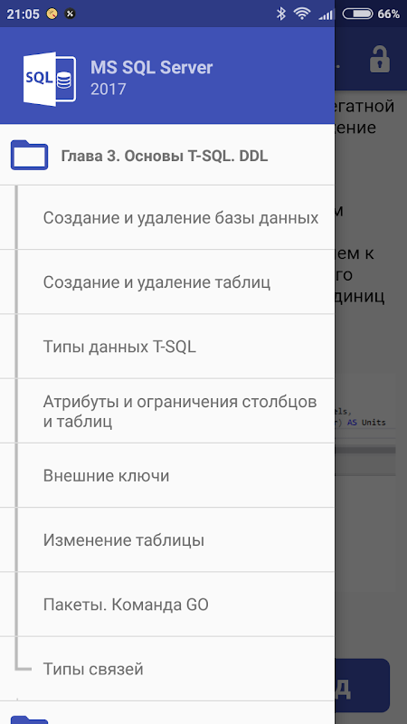Tap the cellular signal strength icon
Screen dimensions: 407x724
pos(326,14)
